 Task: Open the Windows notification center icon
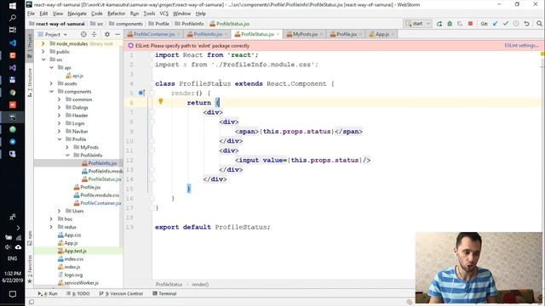coord(13,294)
